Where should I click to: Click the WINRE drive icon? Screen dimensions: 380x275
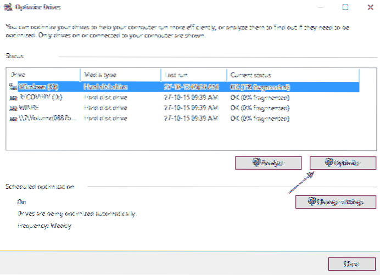(x=13, y=108)
